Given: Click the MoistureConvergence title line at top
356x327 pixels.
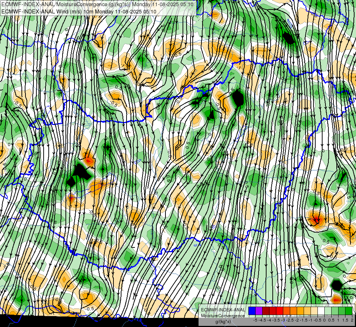Looking at the screenshot, I should point(97,4).
